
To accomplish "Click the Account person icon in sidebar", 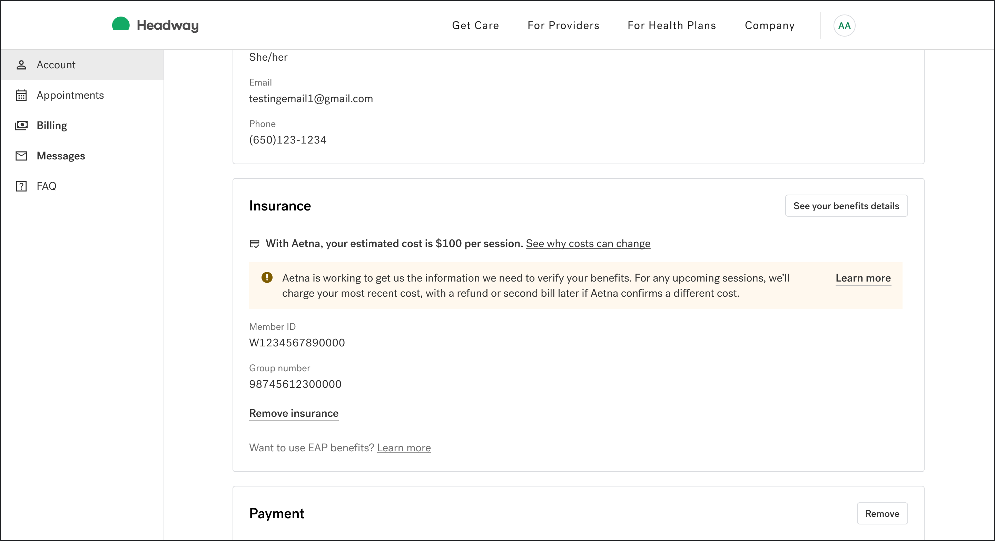I will [x=21, y=65].
